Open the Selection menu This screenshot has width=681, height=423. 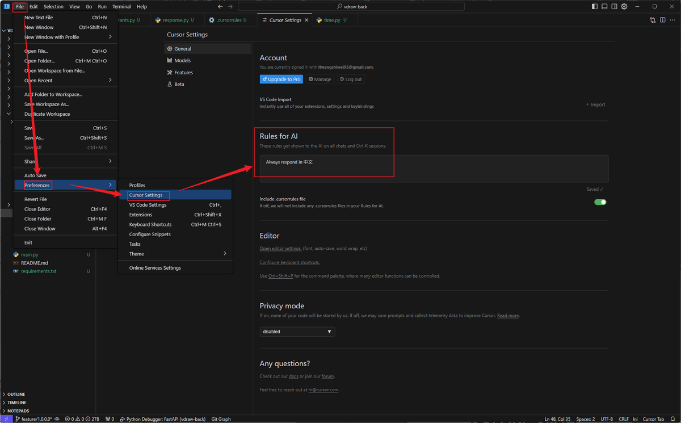point(53,6)
